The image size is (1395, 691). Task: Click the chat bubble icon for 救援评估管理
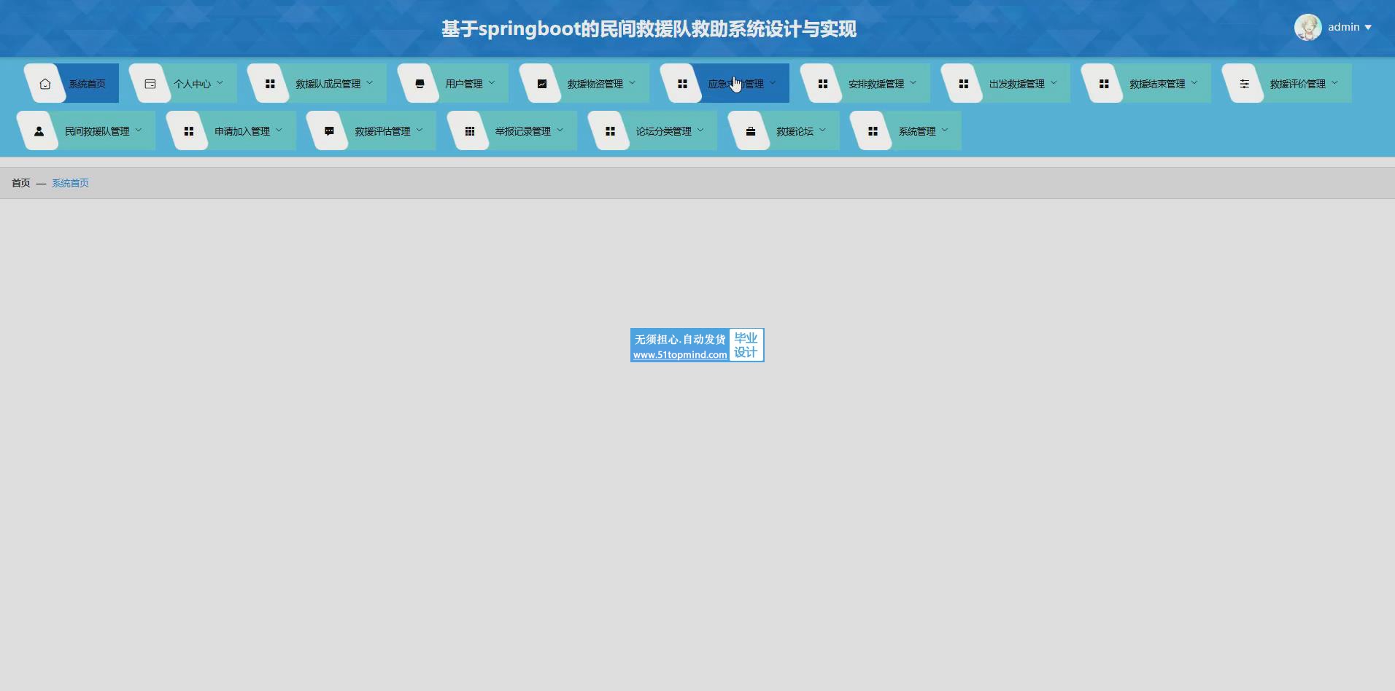point(329,131)
